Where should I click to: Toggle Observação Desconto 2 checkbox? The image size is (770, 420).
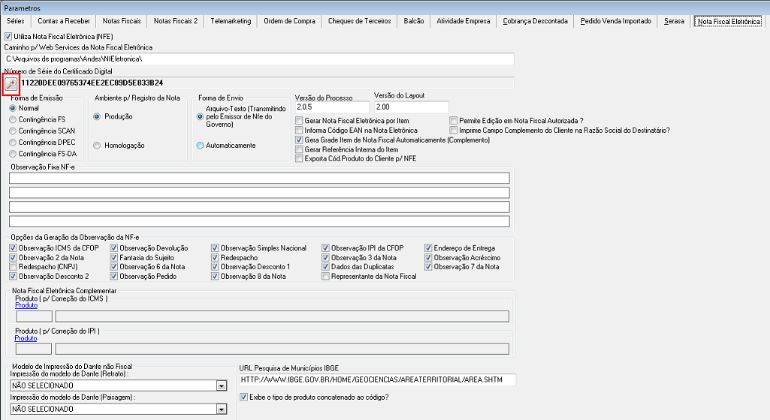[14, 277]
